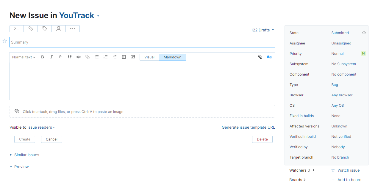The width and height of the screenshot is (378, 190).
Task: Click the Cancel button
Action: point(51,139)
